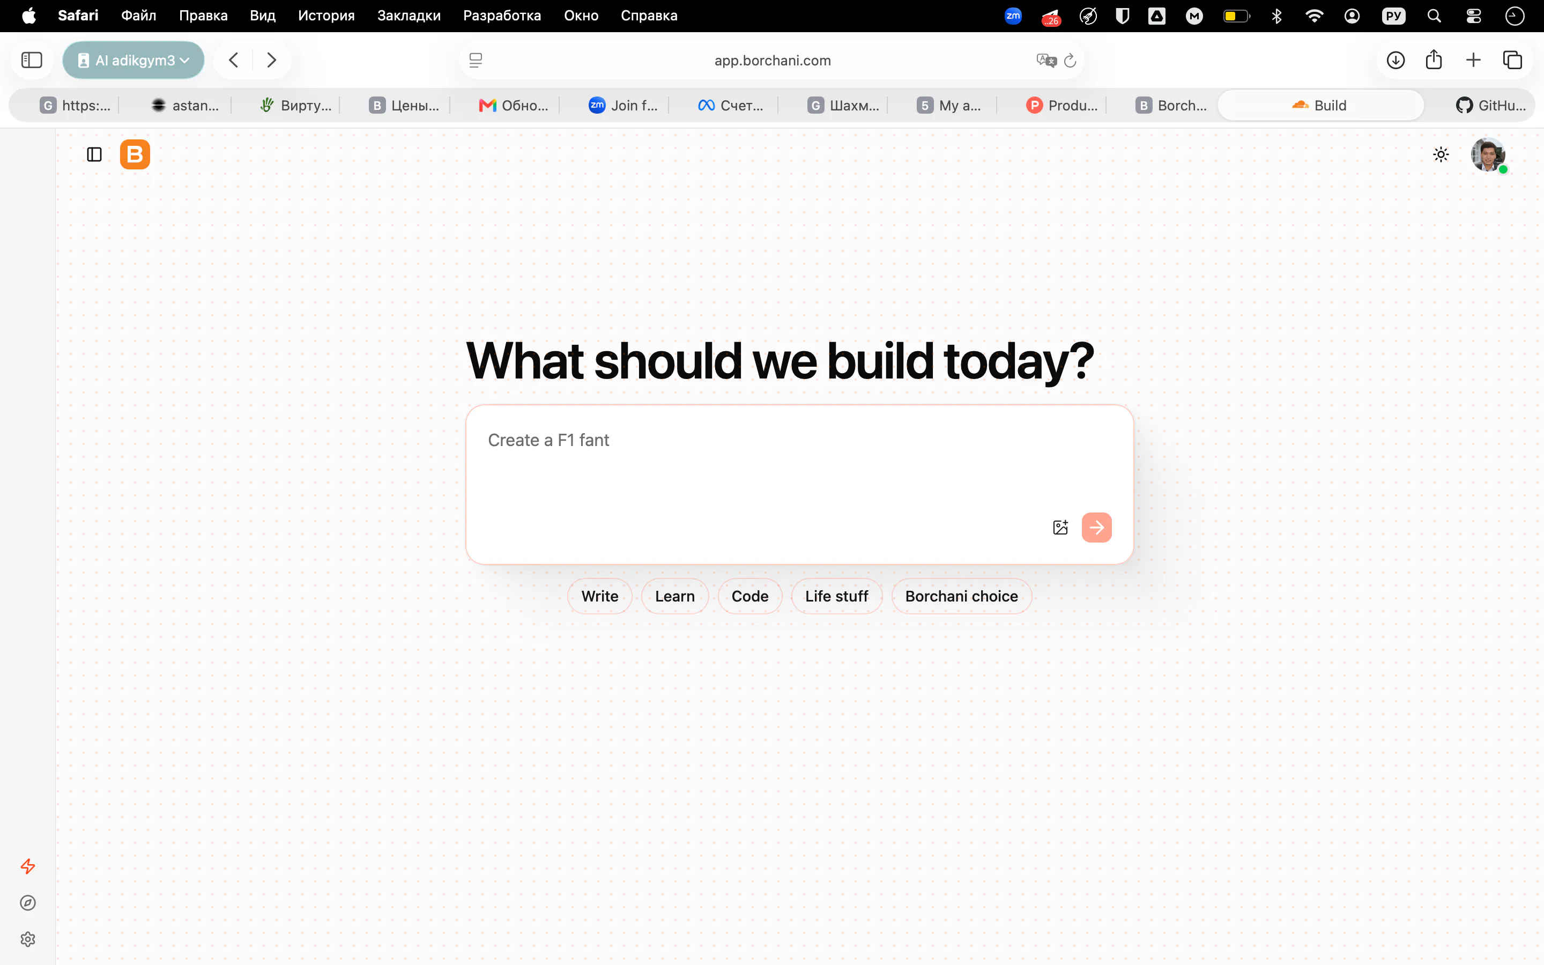Switch to the Meta Счет... tab
The image size is (1544, 965).
pyautogui.click(x=731, y=105)
